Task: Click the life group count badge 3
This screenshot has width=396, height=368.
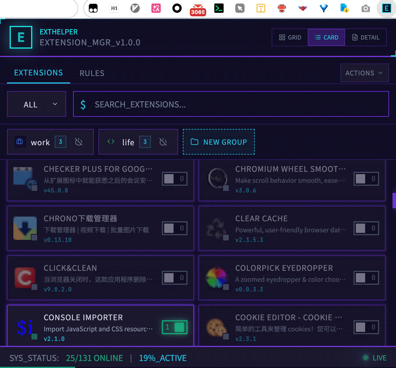Action: pyautogui.click(x=145, y=142)
